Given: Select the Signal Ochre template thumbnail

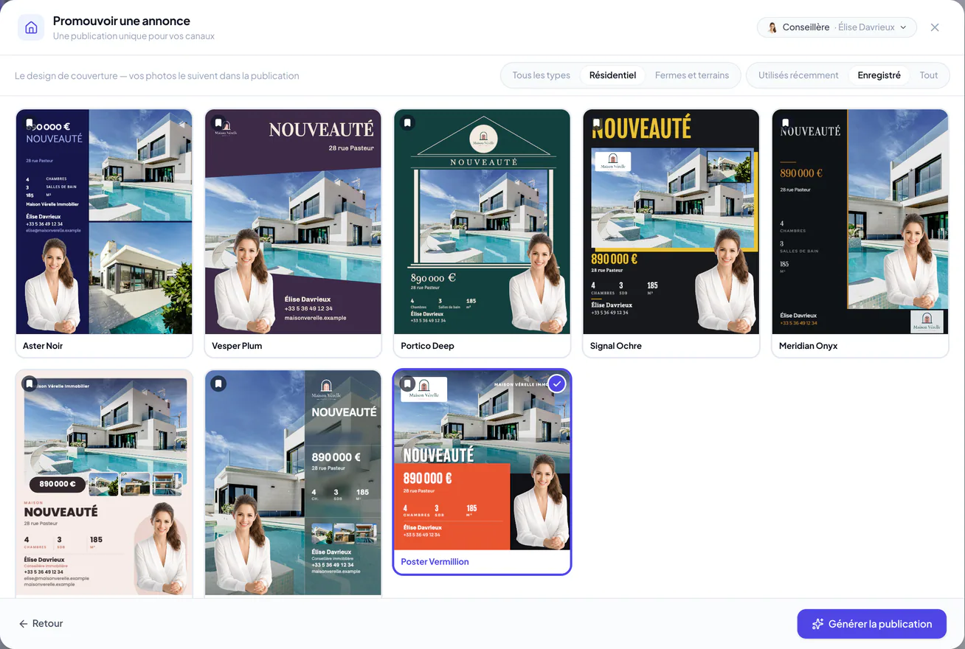Looking at the screenshot, I should (x=671, y=222).
